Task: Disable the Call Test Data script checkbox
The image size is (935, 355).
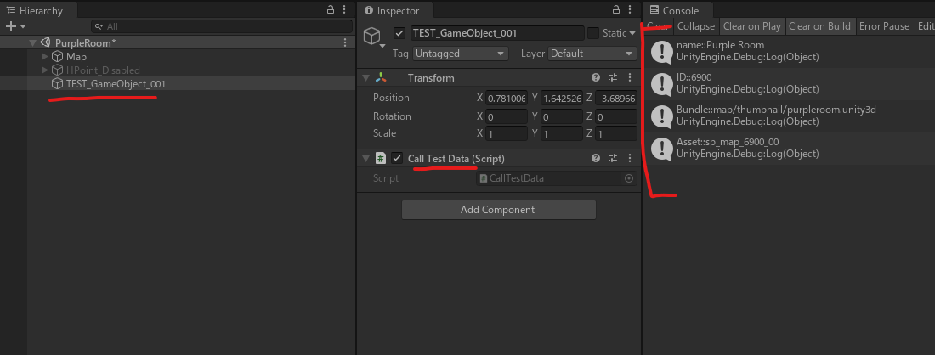Action: pos(397,159)
